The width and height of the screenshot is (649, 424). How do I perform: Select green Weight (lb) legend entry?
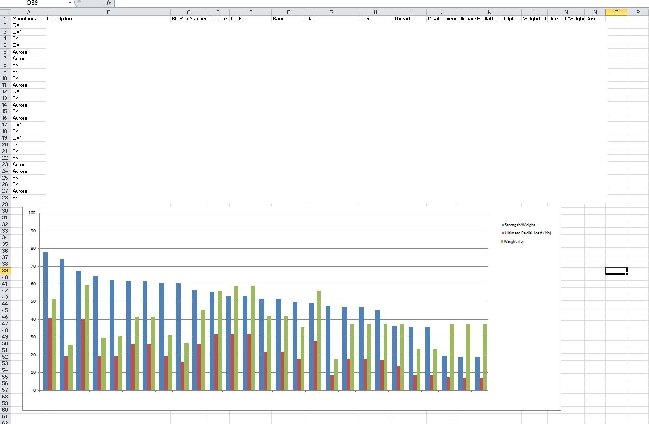pyautogui.click(x=514, y=241)
